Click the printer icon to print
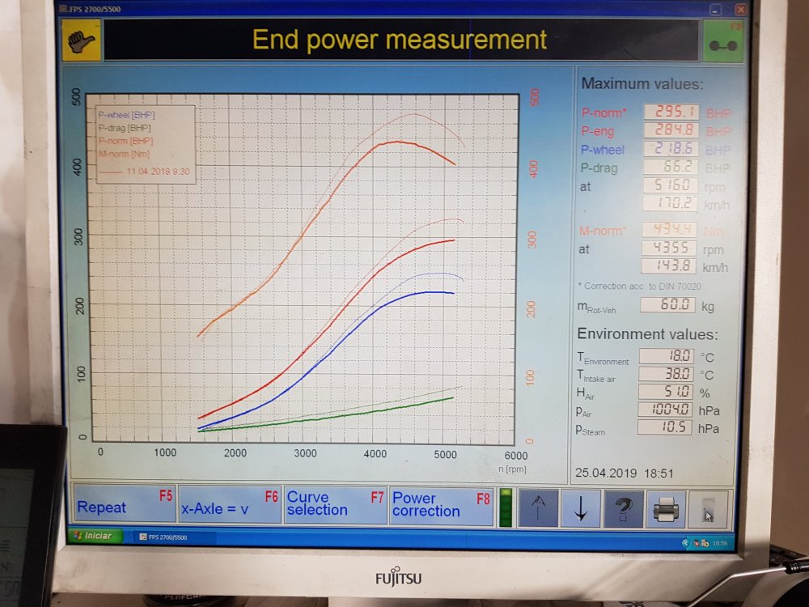Viewport: 809px width, 607px height. point(666,510)
